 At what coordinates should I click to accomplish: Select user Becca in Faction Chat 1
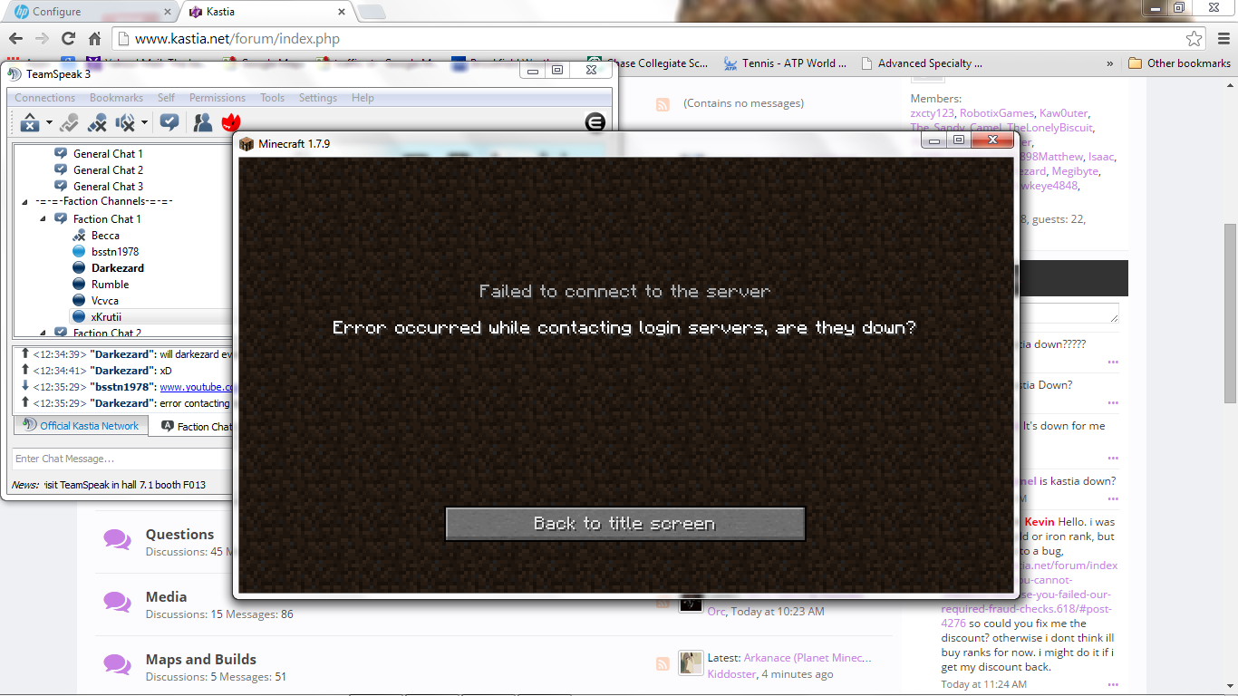pyautogui.click(x=105, y=236)
